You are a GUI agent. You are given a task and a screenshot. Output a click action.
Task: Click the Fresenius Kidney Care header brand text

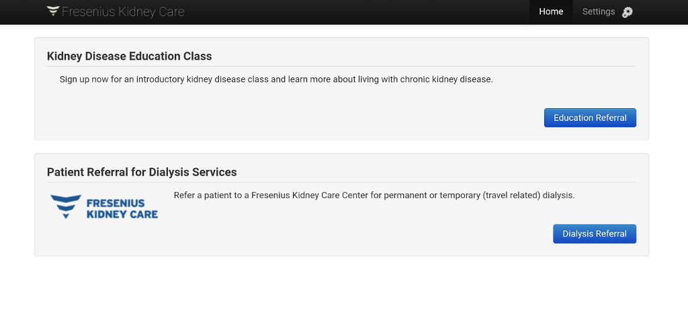pyautogui.click(x=123, y=12)
